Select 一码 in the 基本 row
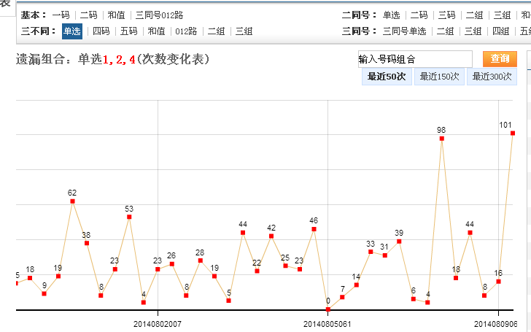This screenshot has height=332, width=531. pos(61,15)
